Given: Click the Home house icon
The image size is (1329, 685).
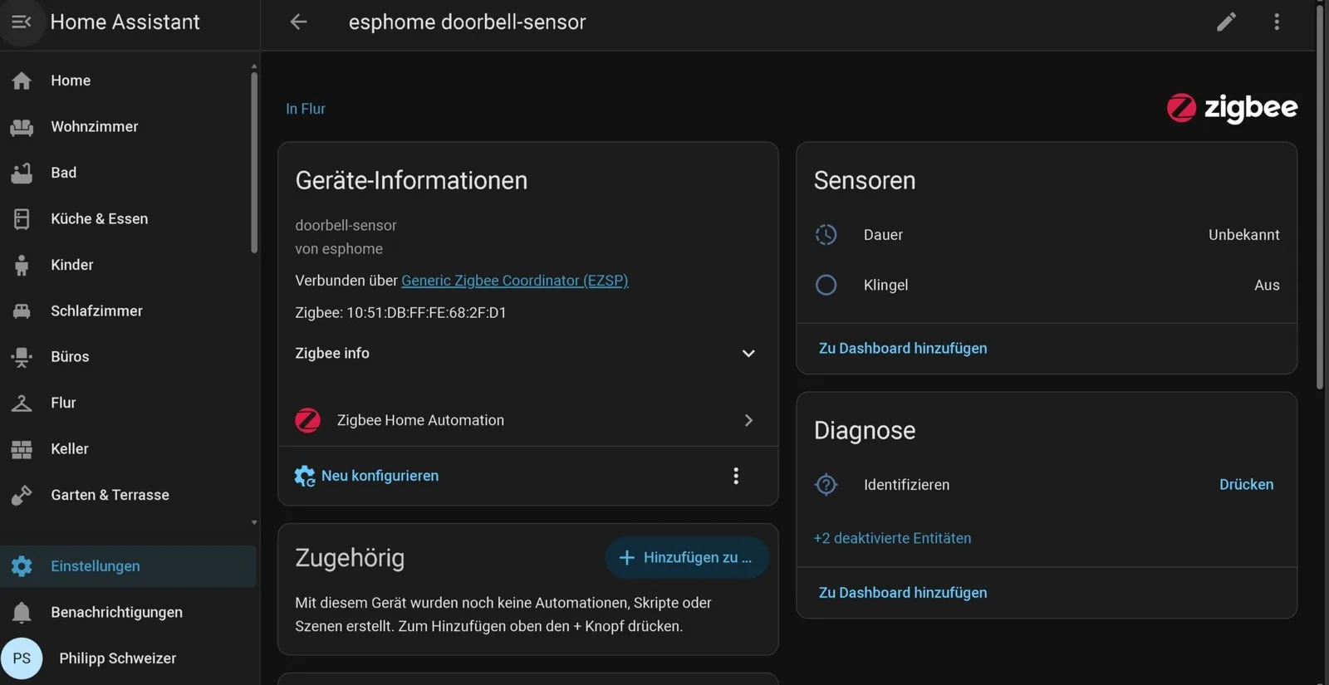Looking at the screenshot, I should click(22, 81).
